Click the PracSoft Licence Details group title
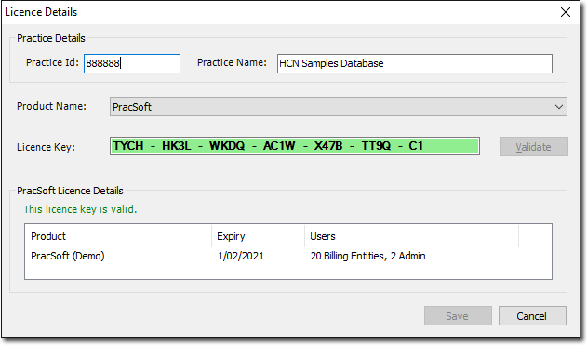Screen dimensions: 587x345 (70, 191)
